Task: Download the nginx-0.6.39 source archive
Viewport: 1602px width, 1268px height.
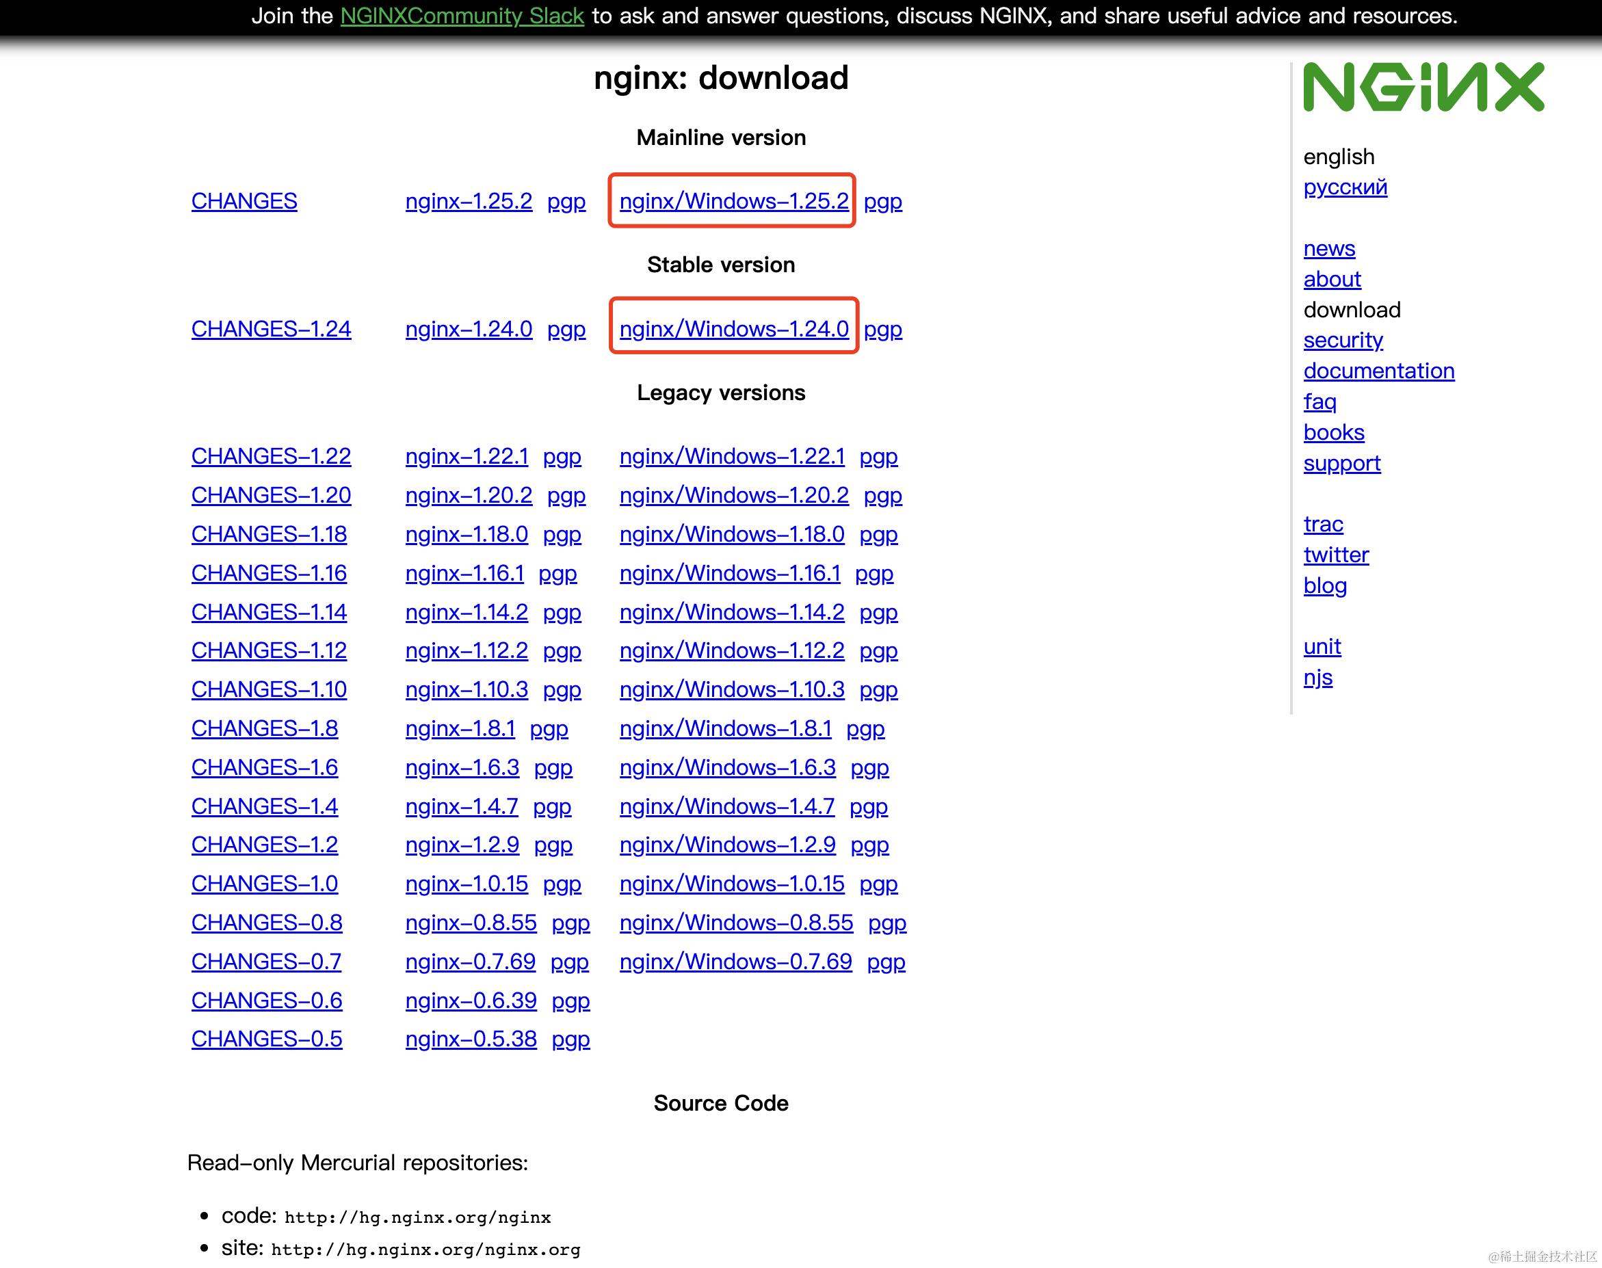Action: click(471, 1001)
